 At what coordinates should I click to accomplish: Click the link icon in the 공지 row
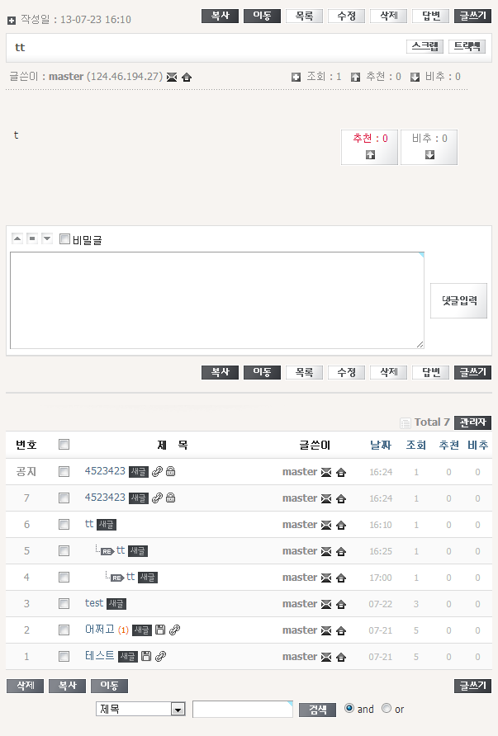click(x=158, y=471)
